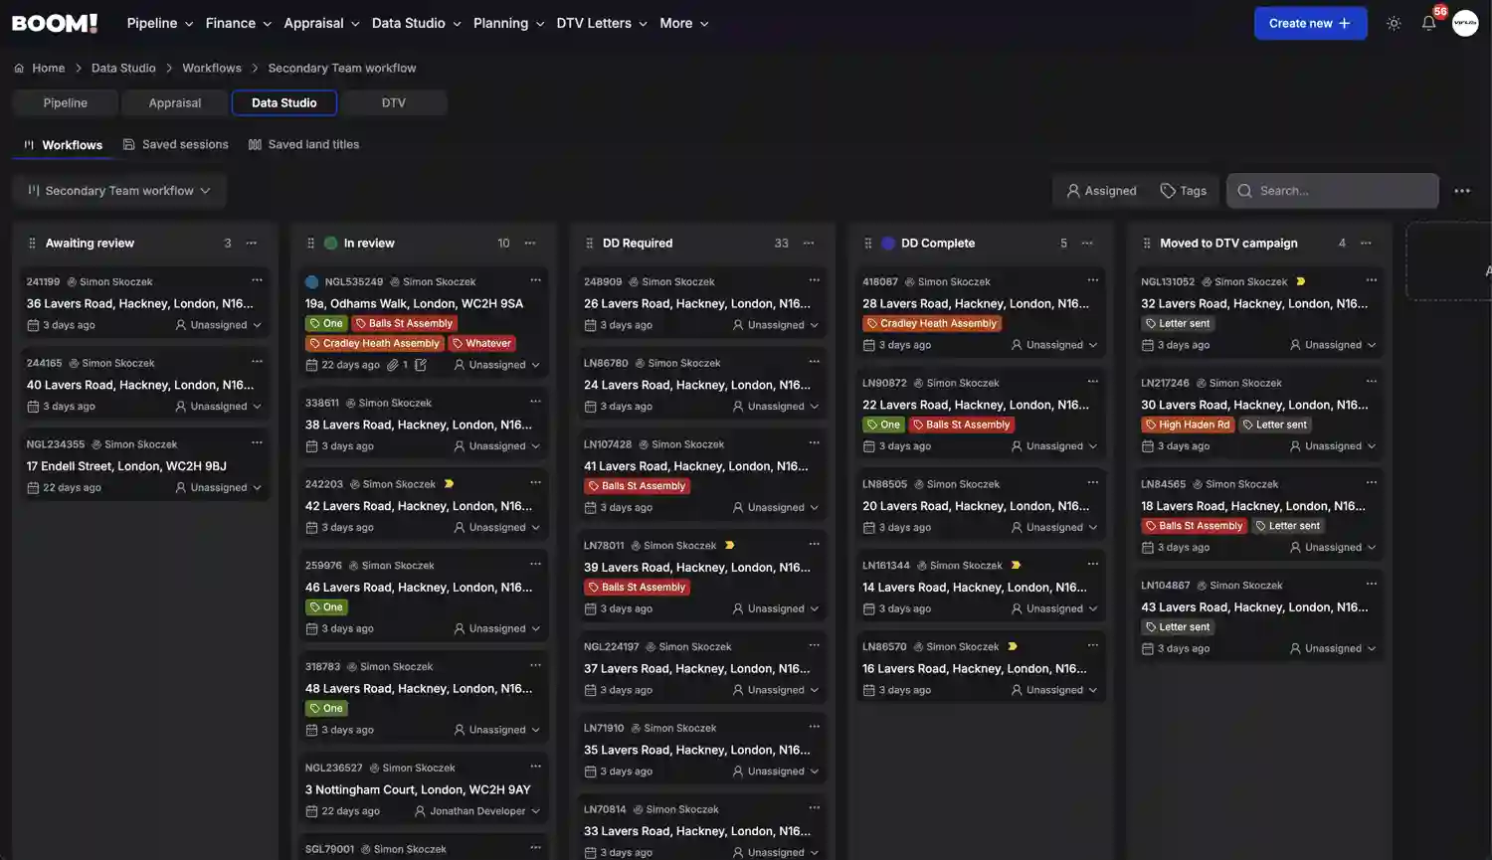The width and height of the screenshot is (1492, 860).
Task: Open the Secondary Team workflow selector
Action: 119,191
